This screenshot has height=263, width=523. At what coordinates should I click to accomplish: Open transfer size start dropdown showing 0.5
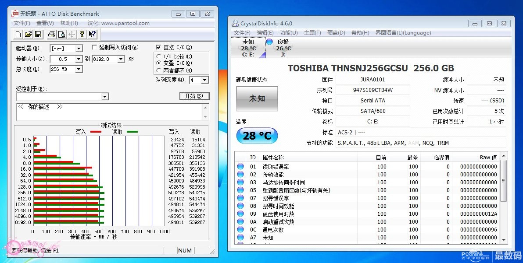click(79, 59)
